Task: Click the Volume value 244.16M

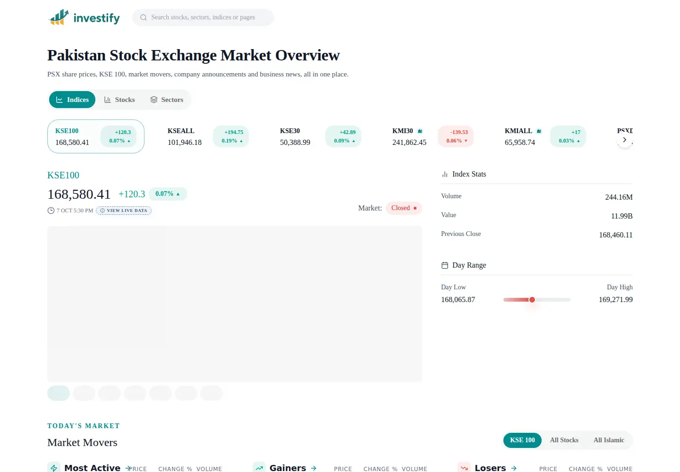Action: tap(619, 197)
